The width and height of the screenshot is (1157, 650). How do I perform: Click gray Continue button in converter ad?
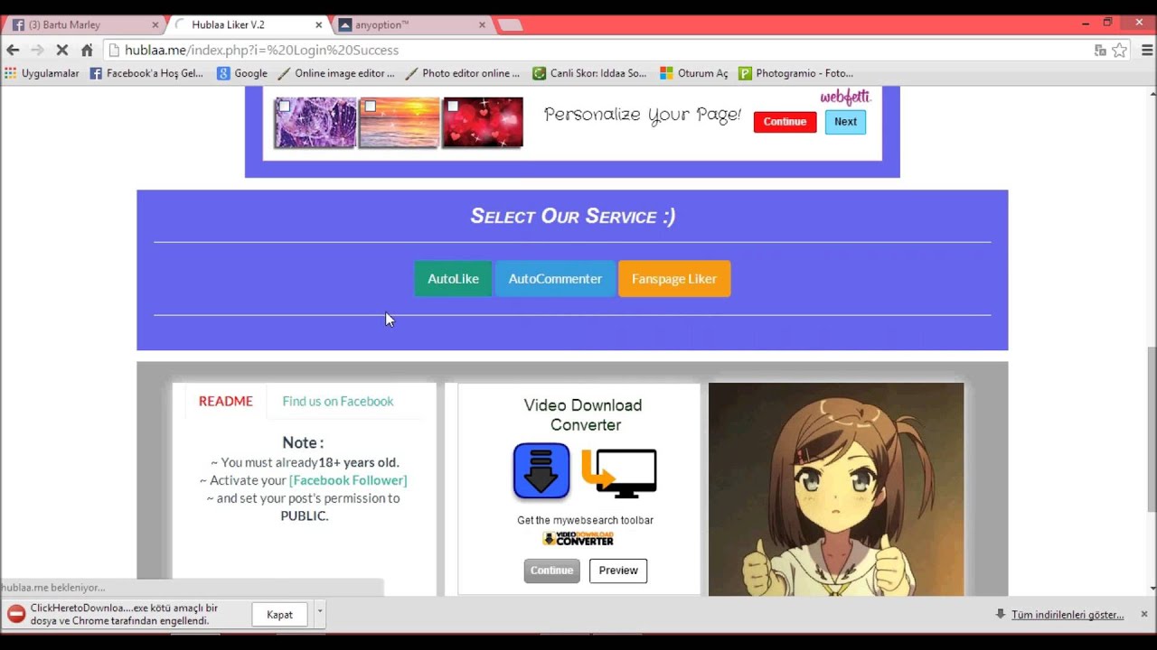551,571
